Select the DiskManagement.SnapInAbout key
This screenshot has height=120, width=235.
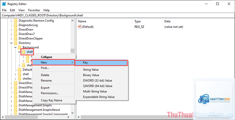point(39,110)
